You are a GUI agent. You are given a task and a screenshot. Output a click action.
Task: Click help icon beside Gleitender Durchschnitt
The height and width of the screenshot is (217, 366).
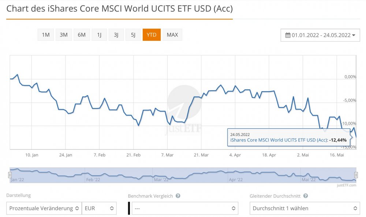[x=305, y=196]
